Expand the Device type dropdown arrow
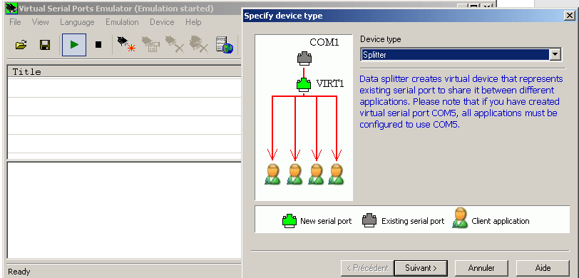 tap(555, 55)
